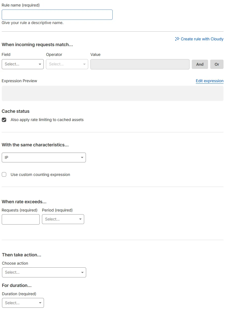Enable Use custom counting expression
The width and height of the screenshot is (225, 312).
[4, 174]
